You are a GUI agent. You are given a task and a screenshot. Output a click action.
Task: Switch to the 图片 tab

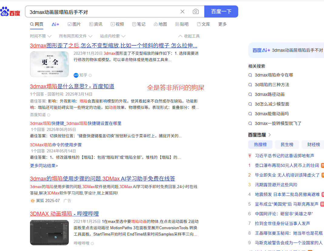tap(74, 24)
